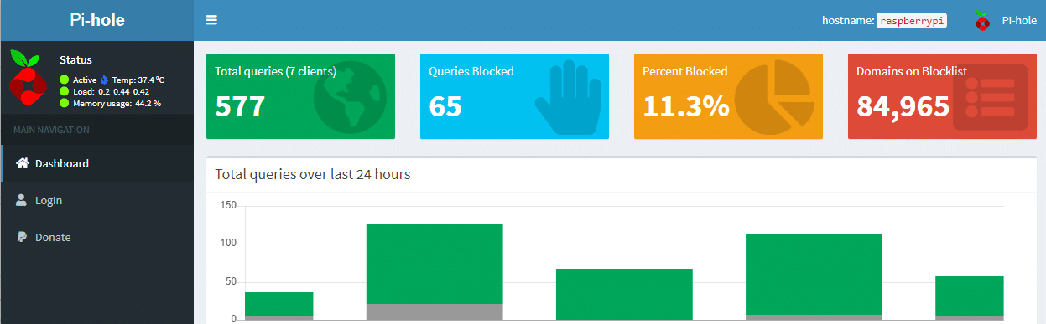Viewport: 1046px width, 324px height.
Task: Click the Temp: 37.4 °C reading
Action: click(x=138, y=80)
